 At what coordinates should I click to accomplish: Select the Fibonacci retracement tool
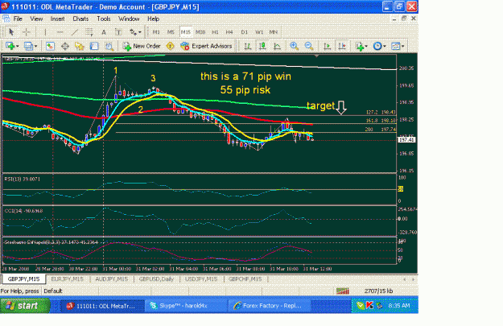[89, 32]
